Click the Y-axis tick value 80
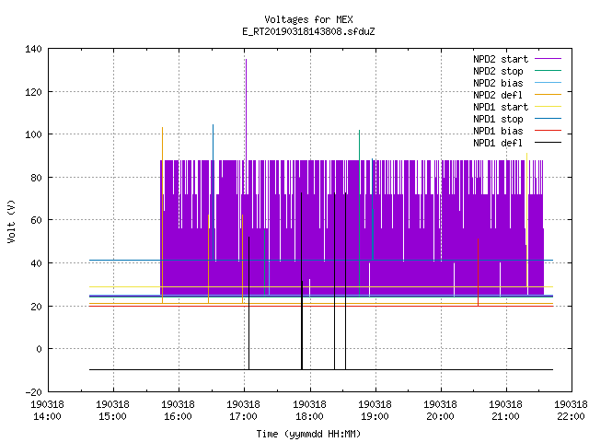 click(36, 178)
